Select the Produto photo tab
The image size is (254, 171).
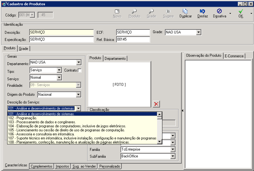[95, 58]
